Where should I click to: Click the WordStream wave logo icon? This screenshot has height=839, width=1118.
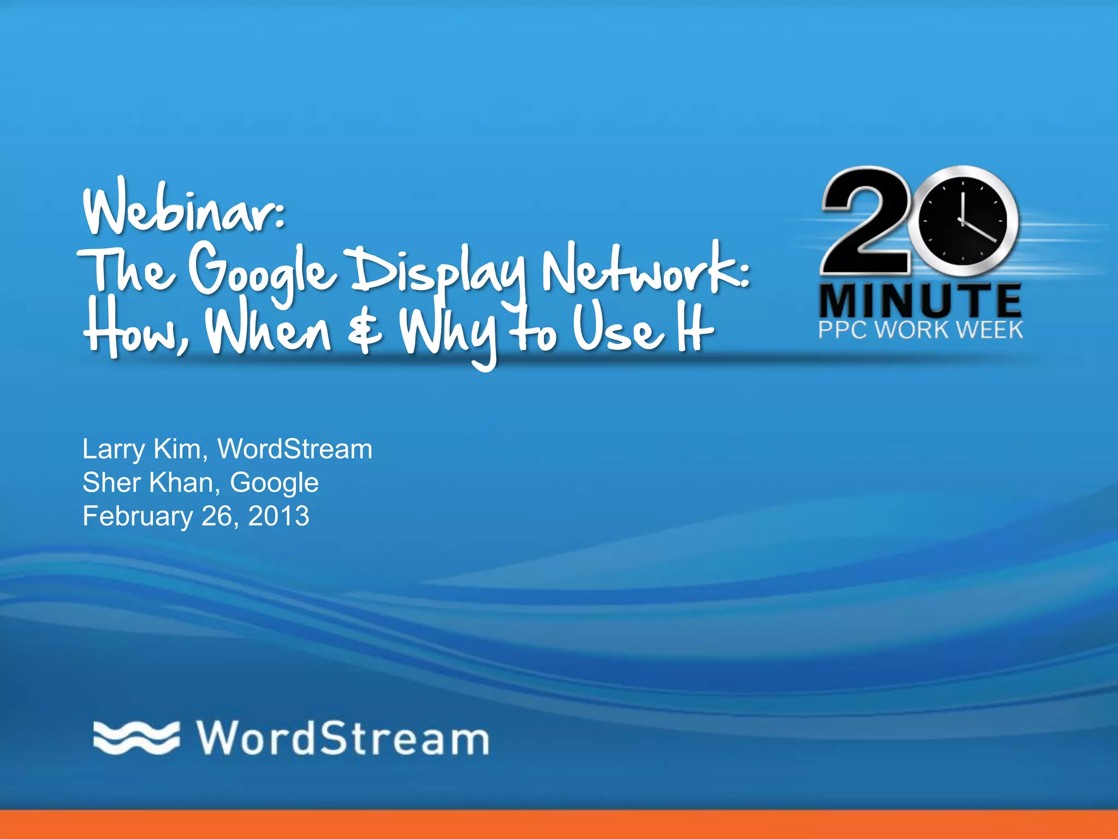point(135,738)
